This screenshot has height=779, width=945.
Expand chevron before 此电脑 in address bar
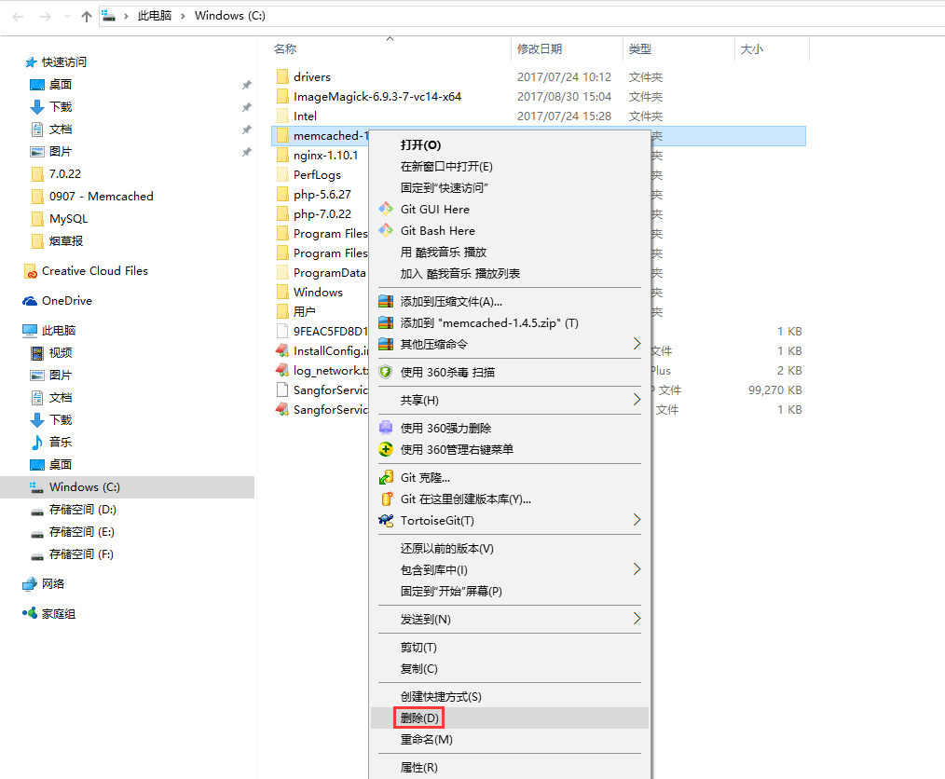126,16
